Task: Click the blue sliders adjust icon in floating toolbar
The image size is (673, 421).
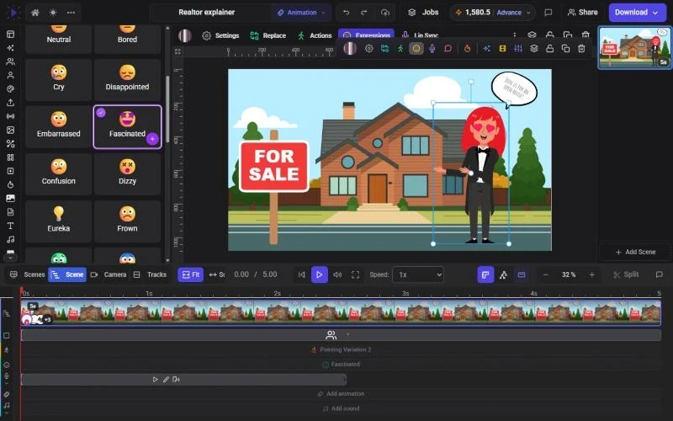Action: pyautogui.click(x=518, y=49)
